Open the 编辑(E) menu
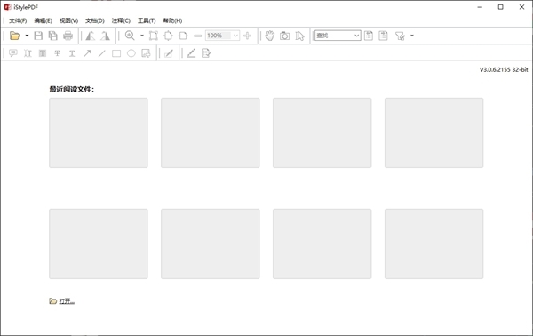 coord(44,20)
